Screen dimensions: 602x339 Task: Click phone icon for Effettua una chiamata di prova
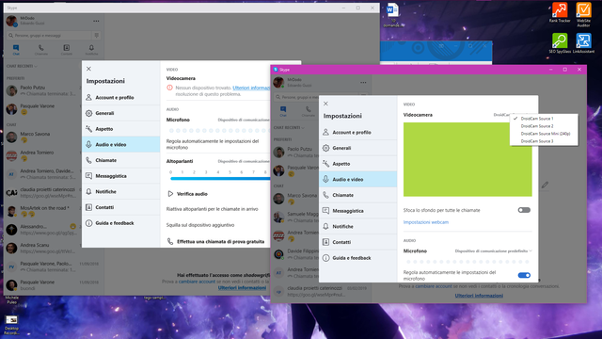(x=170, y=242)
